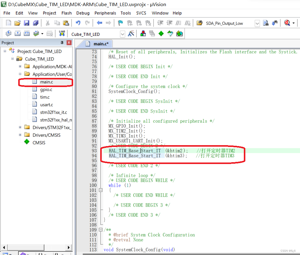Collapse the Cube_TIM_LED target node
The height and width of the screenshot is (255, 300).
[x=12, y=59]
